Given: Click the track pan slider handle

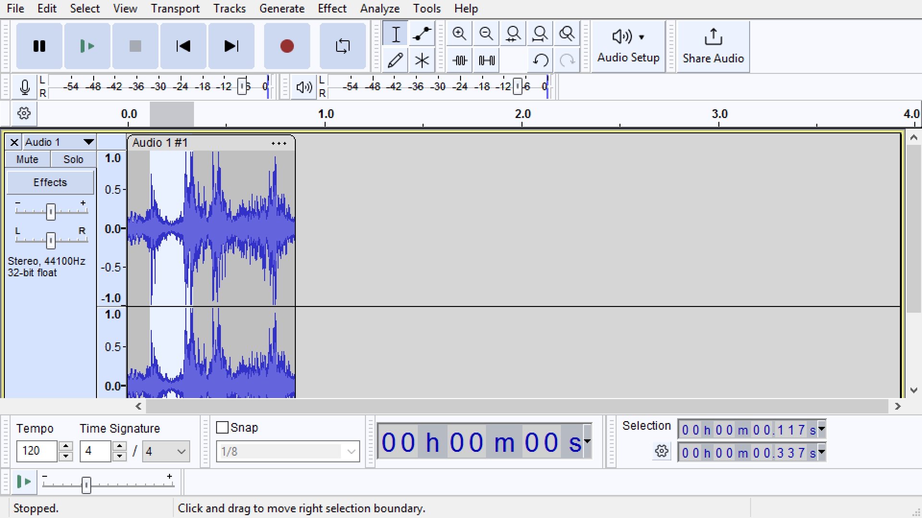Looking at the screenshot, I should click(x=51, y=240).
